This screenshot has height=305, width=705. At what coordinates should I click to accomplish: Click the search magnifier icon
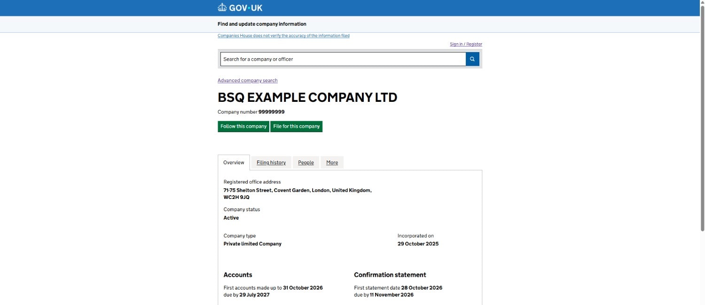pos(472,59)
